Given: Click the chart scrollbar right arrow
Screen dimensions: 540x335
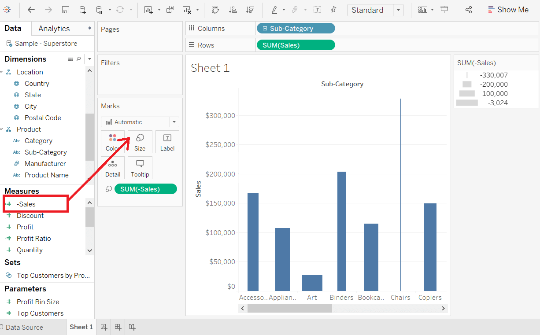Looking at the screenshot, I should pos(443,309).
